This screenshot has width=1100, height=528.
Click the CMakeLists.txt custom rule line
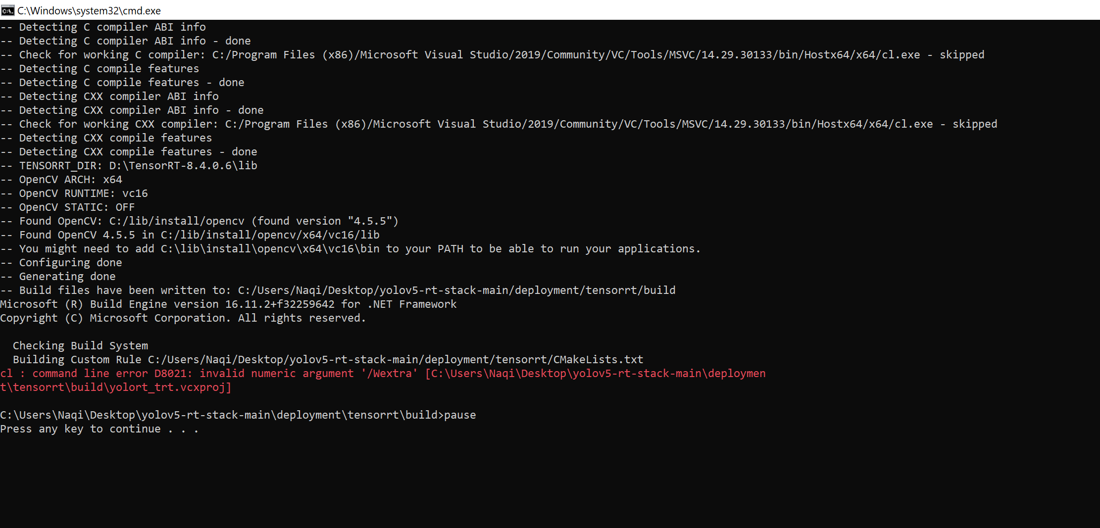click(x=327, y=359)
